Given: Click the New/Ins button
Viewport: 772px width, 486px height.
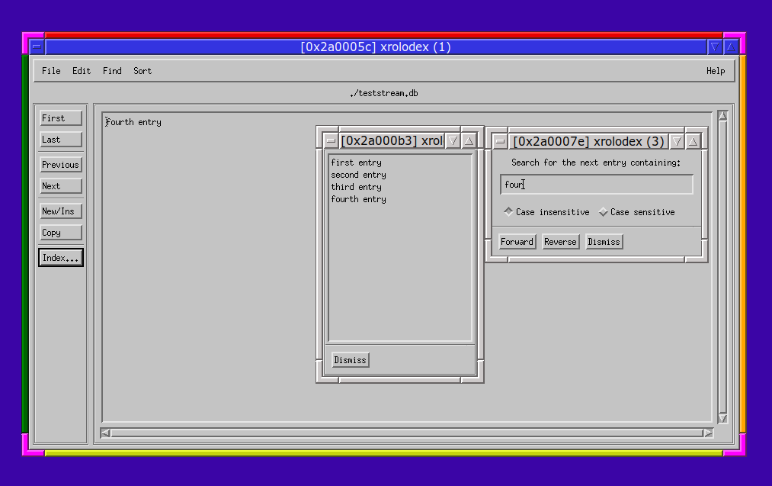Looking at the screenshot, I should tap(60, 211).
